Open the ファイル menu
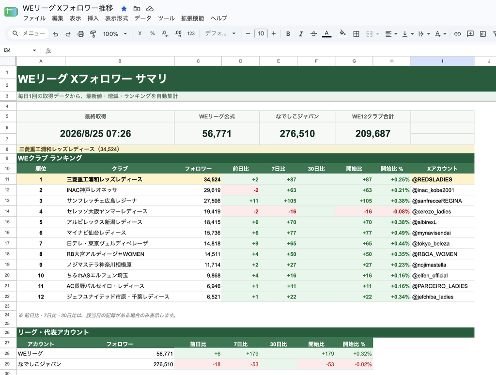The height and width of the screenshot is (375, 496). tap(34, 18)
